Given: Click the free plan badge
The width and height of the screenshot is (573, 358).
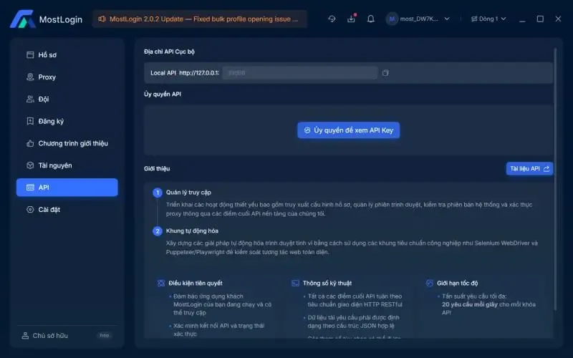Looking at the screenshot, I should pos(105,335).
